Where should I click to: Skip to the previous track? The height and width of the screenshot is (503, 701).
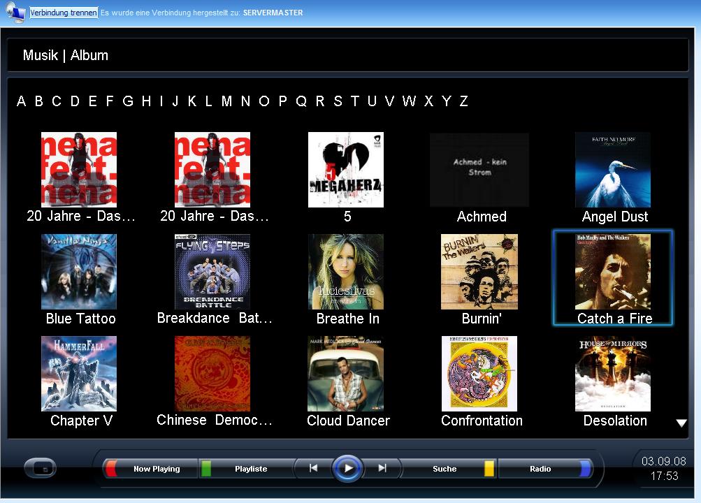pyautogui.click(x=313, y=469)
